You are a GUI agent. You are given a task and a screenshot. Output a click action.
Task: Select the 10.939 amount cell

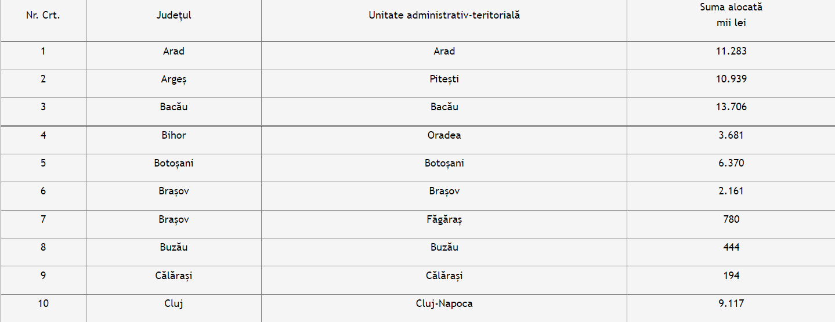pos(731,79)
